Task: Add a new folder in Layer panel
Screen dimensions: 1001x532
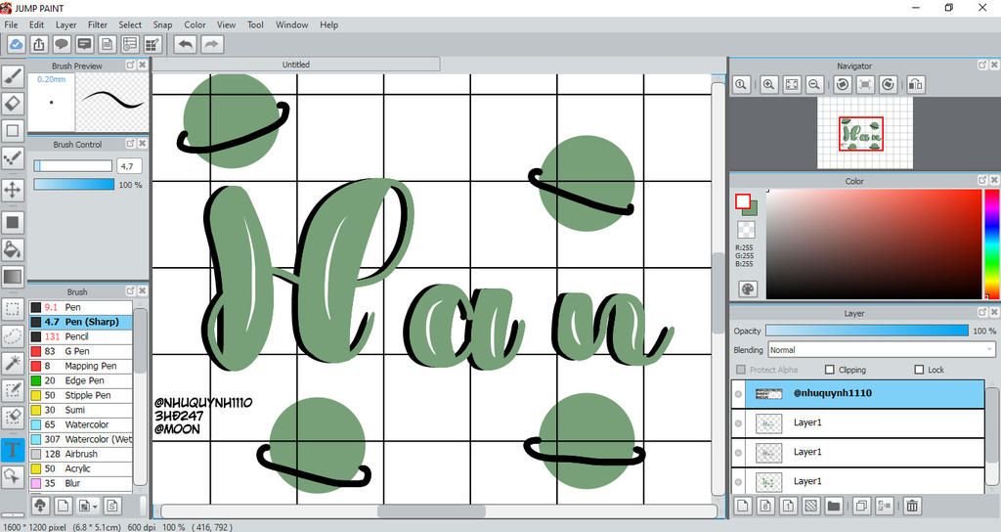Action: (x=833, y=506)
